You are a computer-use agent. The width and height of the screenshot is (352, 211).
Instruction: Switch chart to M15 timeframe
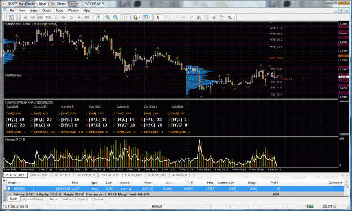tap(41, 17)
